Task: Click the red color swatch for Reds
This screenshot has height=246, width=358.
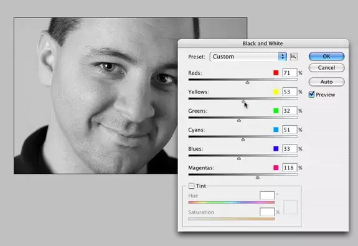Action: [276, 73]
